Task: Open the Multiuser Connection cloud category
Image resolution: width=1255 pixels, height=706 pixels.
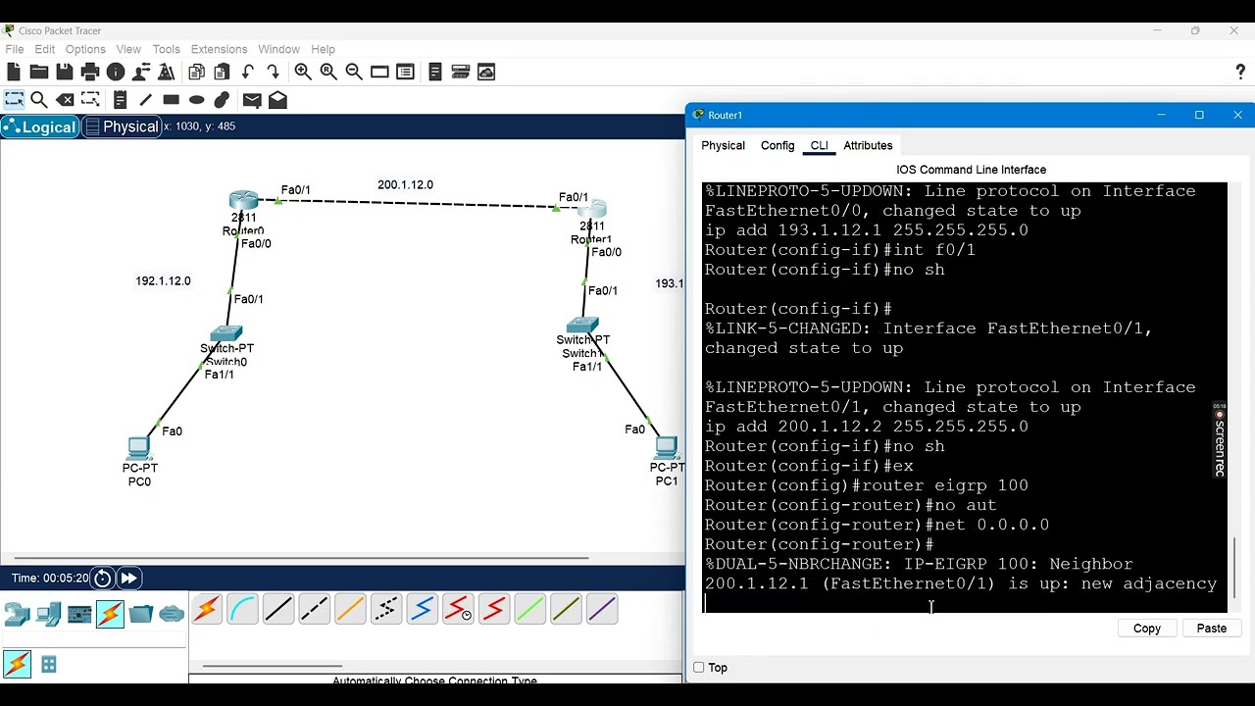Action: pos(172,615)
